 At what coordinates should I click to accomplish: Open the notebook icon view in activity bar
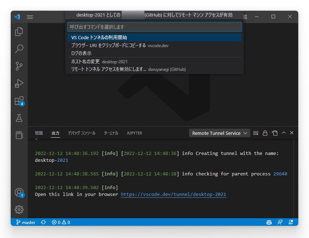tap(19, 135)
